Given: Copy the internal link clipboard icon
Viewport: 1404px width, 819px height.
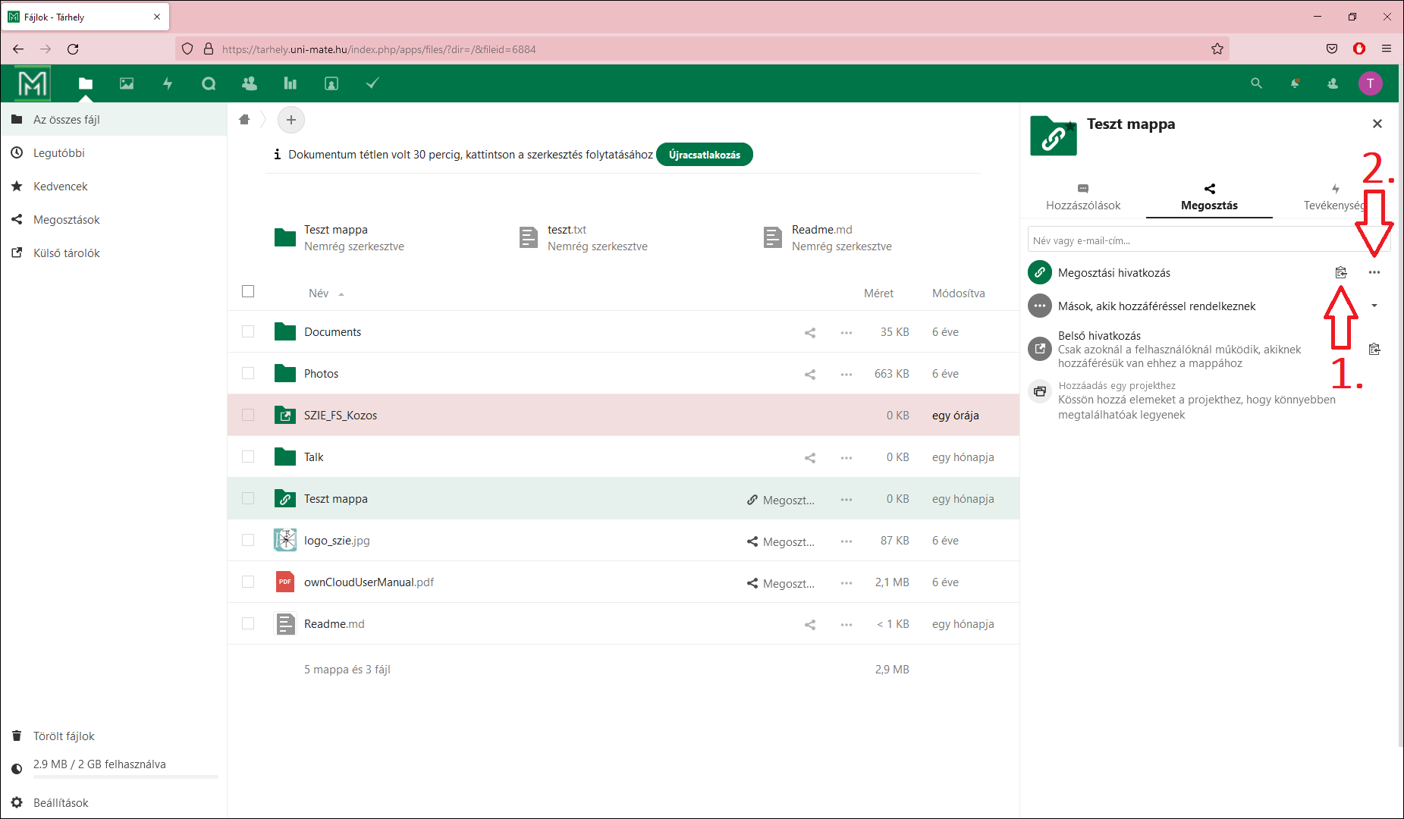Looking at the screenshot, I should pyautogui.click(x=1374, y=350).
